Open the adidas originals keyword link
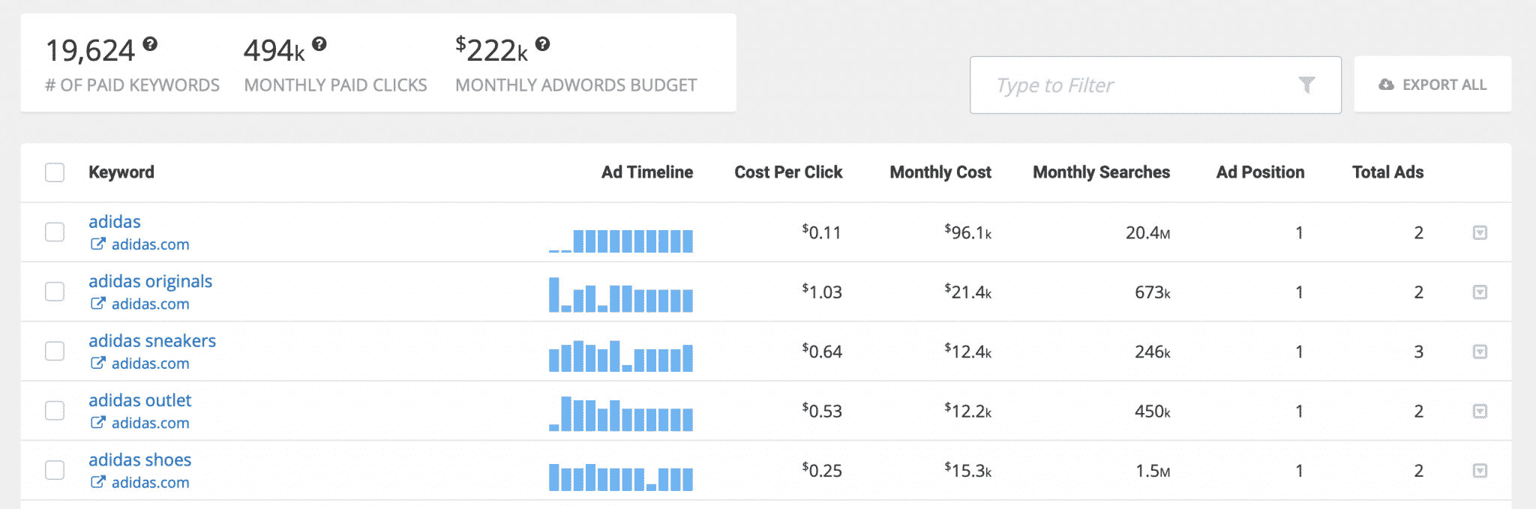Viewport: 1536px width, 509px height. pyautogui.click(x=150, y=281)
